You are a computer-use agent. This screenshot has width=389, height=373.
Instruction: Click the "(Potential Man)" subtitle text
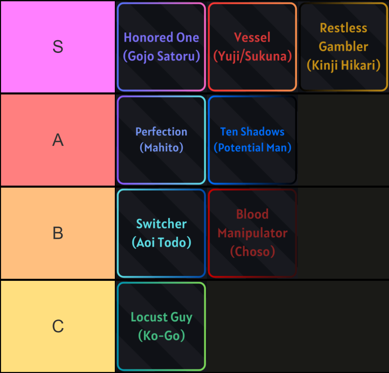pos(252,148)
